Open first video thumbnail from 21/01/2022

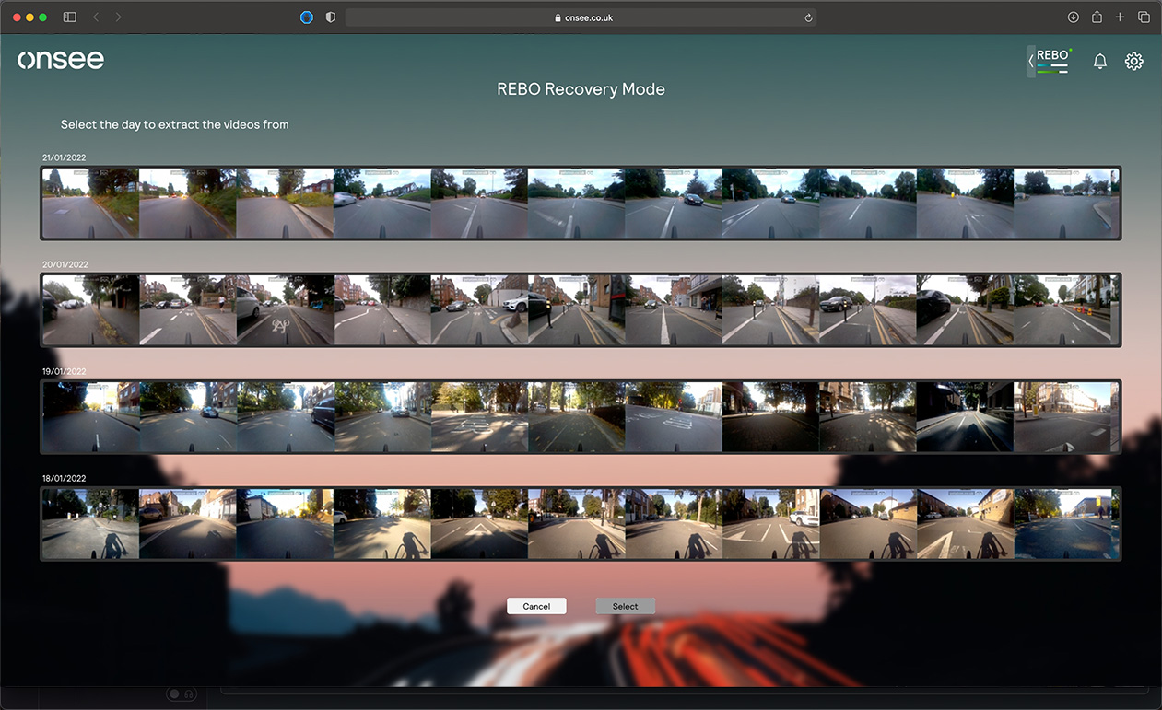coord(89,203)
